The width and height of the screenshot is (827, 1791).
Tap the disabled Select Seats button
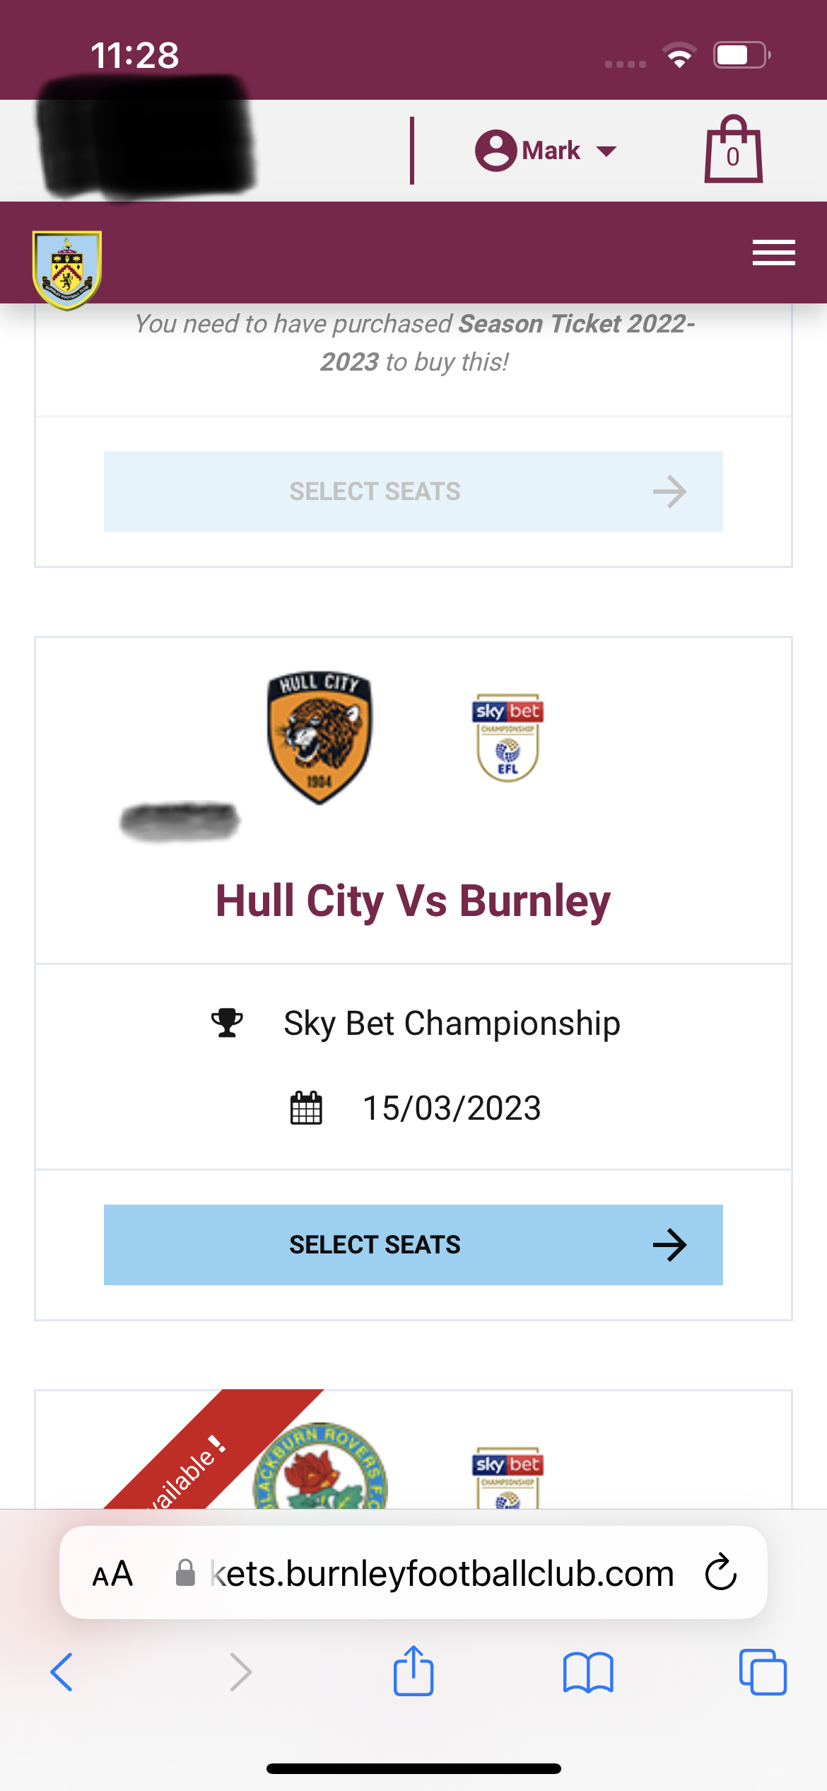[x=413, y=492]
